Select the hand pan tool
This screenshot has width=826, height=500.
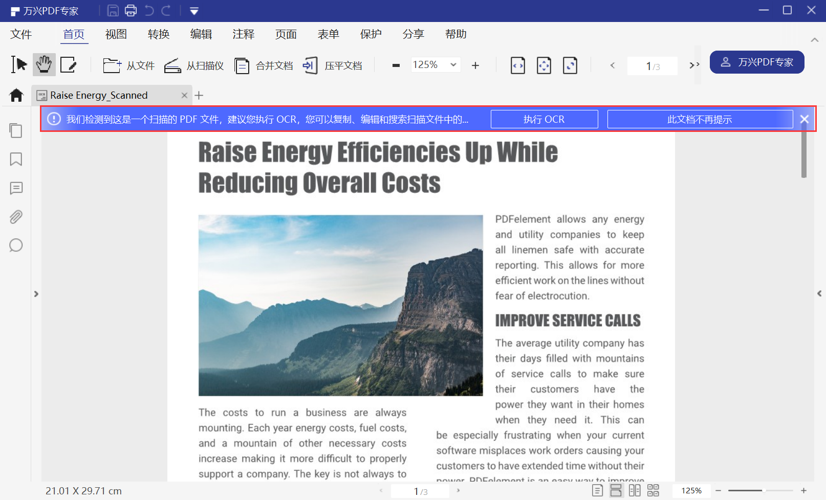pyautogui.click(x=44, y=65)
